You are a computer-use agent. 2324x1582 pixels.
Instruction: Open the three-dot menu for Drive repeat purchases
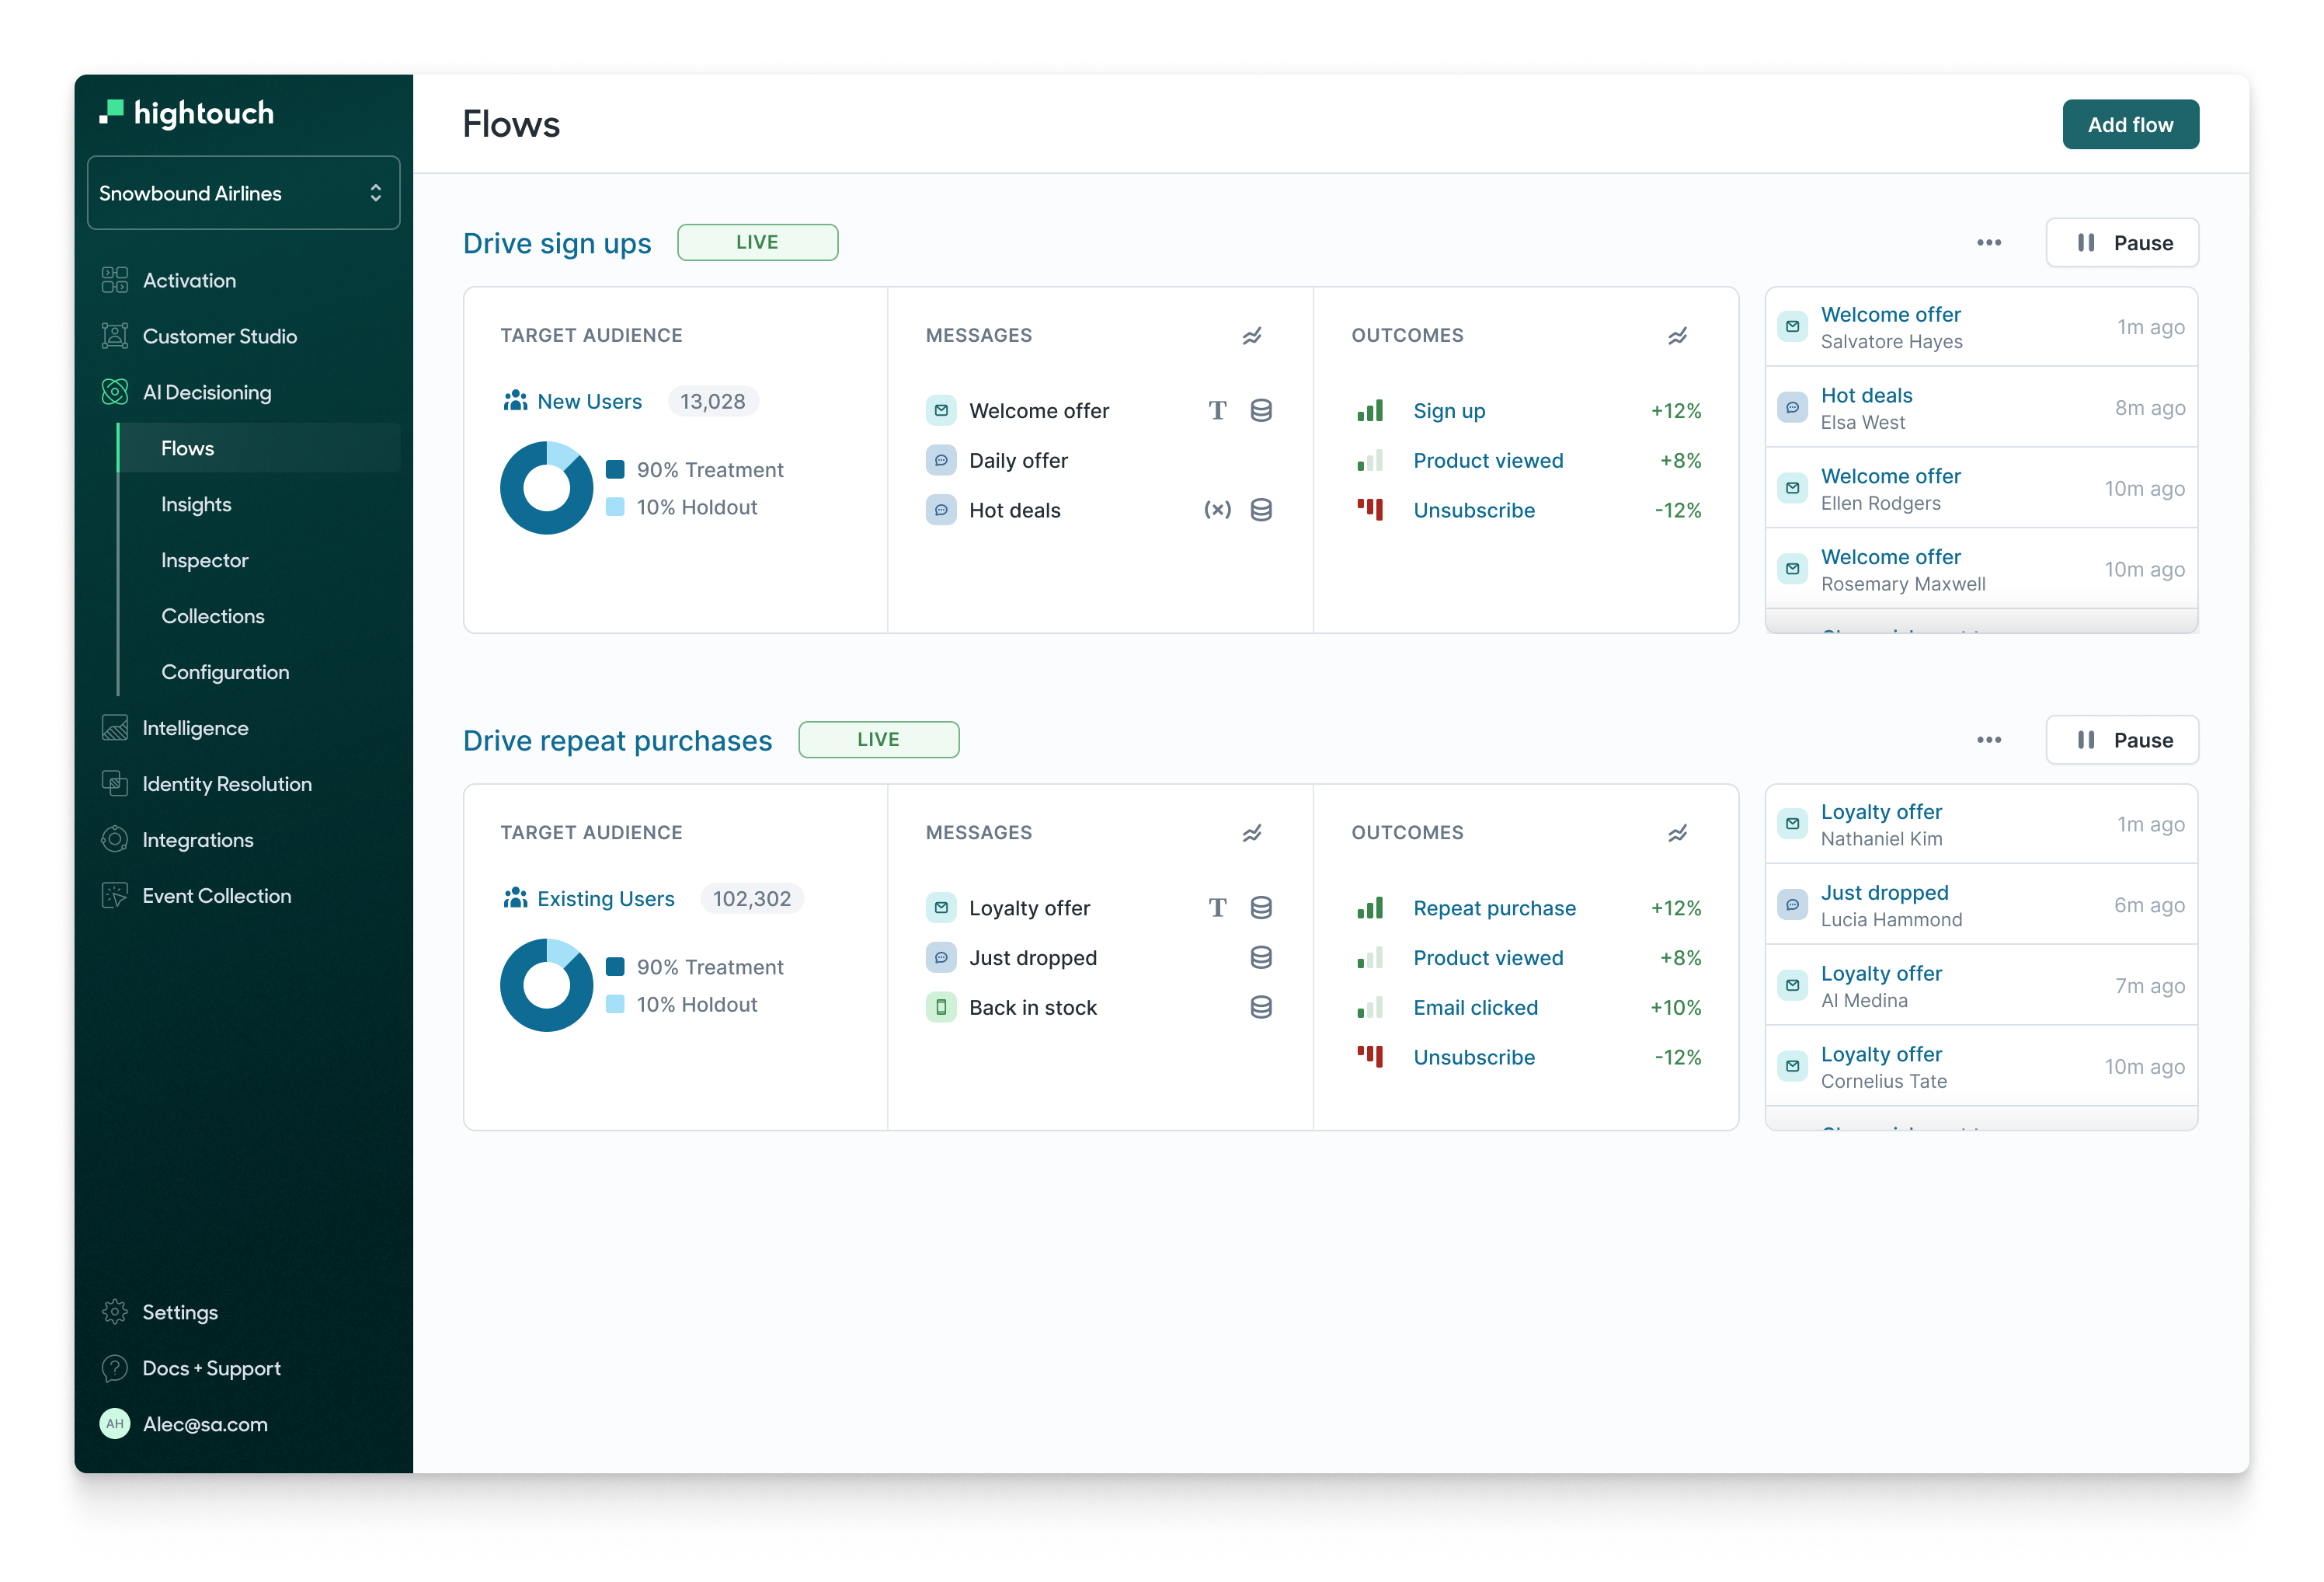tap(1988, 740)
